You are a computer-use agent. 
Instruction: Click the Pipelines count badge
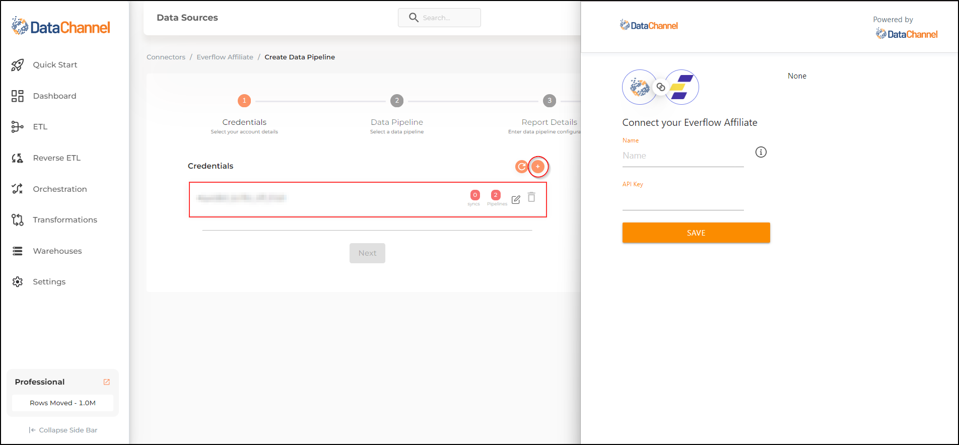(x=496, y=195)
